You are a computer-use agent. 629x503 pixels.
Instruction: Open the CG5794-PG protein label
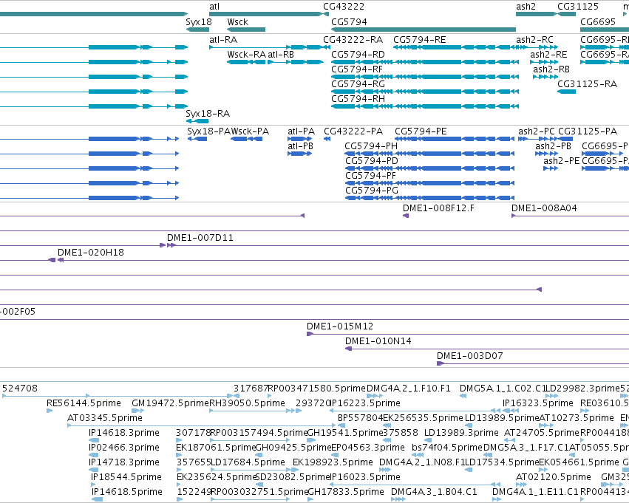pyautogui.click(x=372, y=191)
